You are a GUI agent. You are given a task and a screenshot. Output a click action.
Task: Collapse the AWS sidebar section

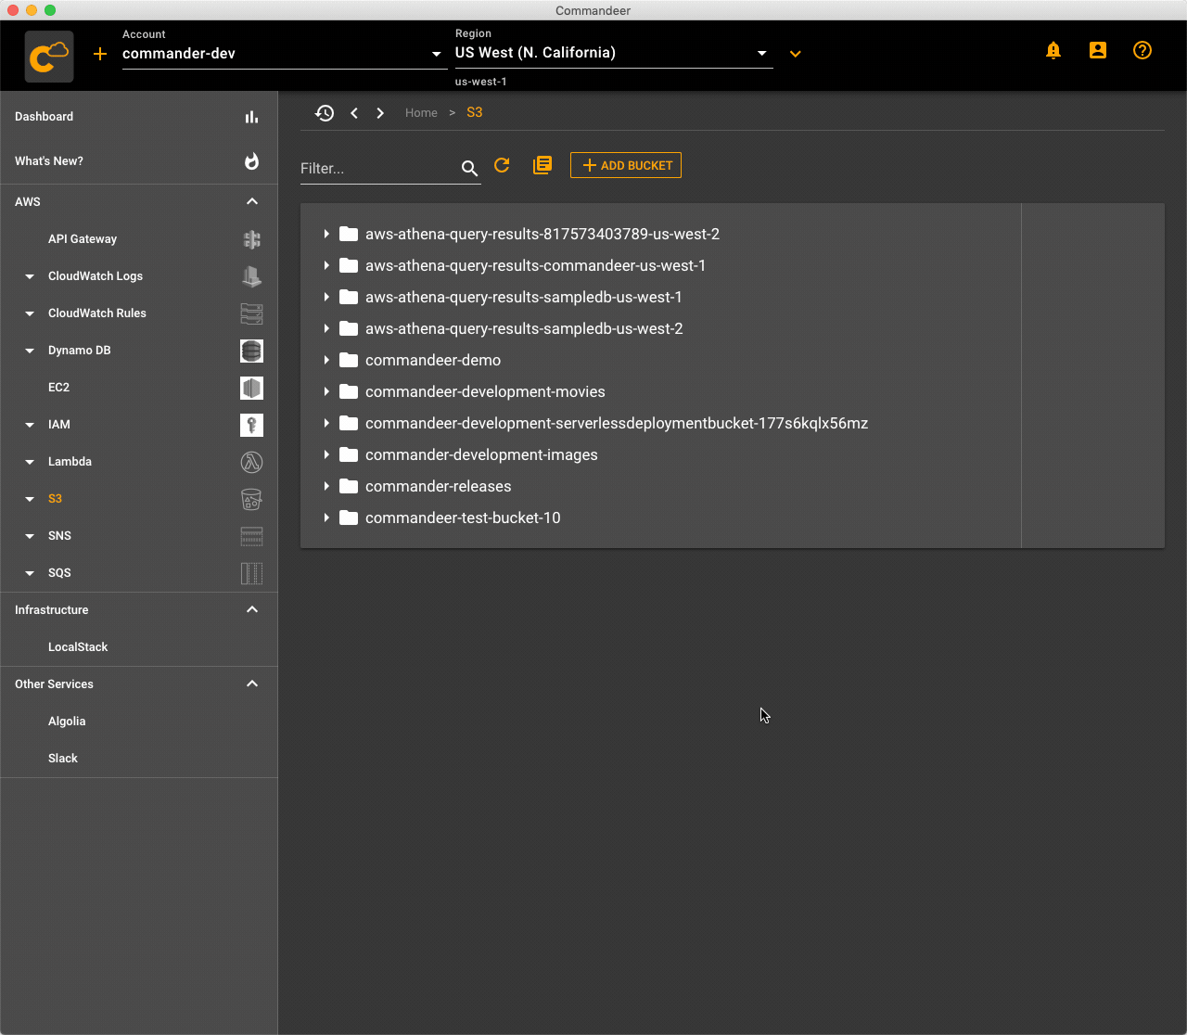tap(252, 201)
